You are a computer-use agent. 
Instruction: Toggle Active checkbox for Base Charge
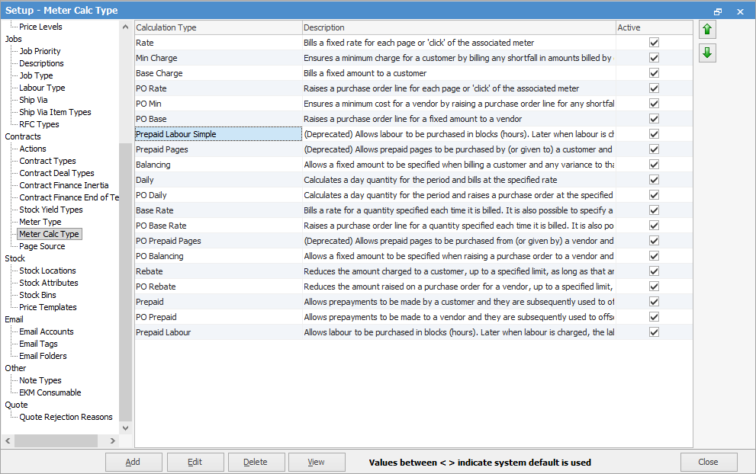(x=654, y=73)
